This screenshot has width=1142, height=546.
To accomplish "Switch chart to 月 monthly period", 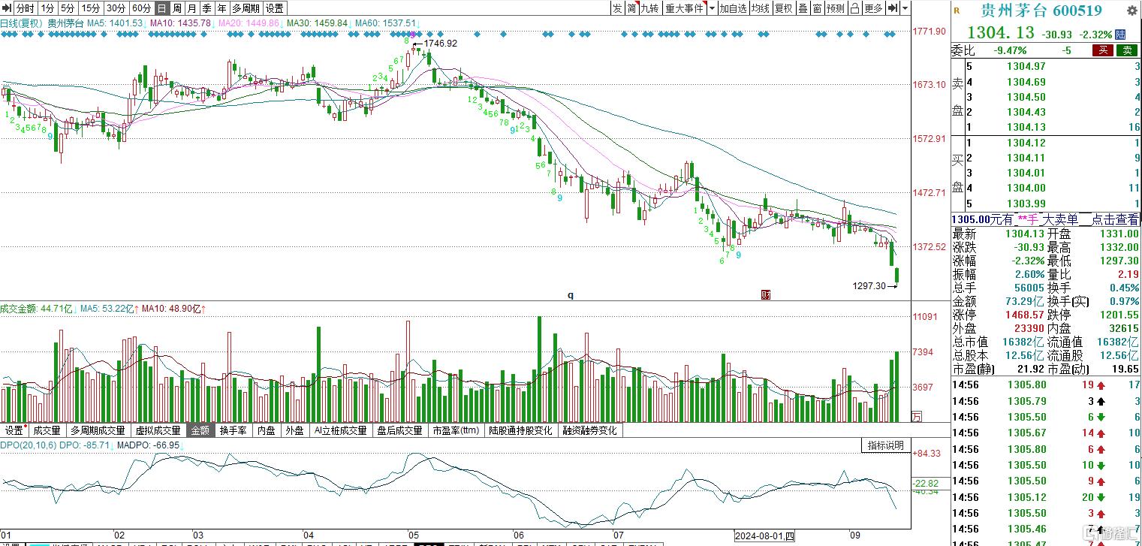I will (191, 8).
